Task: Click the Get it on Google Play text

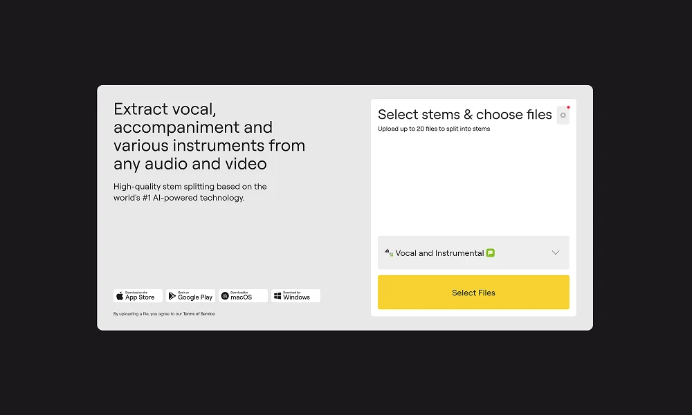Action: 195,297
